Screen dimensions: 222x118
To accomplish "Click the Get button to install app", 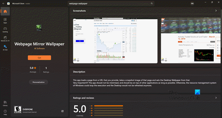I will point(39,58).
